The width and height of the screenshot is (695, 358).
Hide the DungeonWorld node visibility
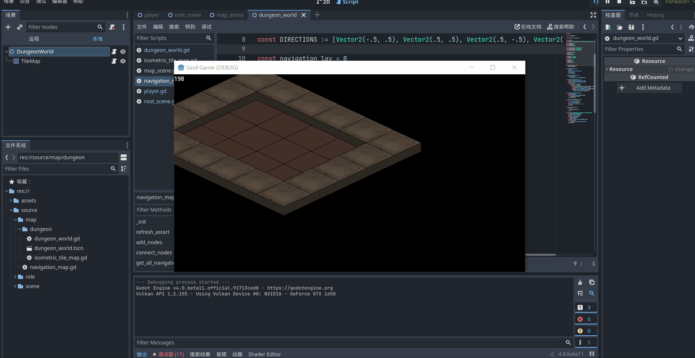coord(123,52)
